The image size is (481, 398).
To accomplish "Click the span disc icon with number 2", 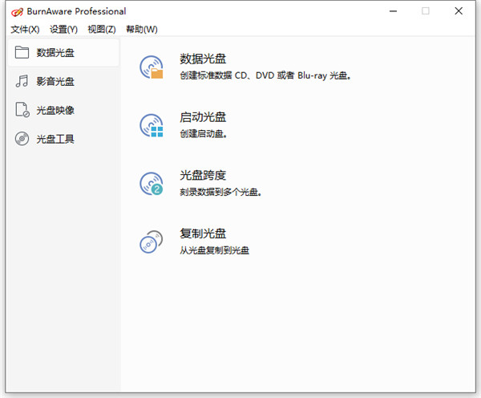I will tap(152, 184).
